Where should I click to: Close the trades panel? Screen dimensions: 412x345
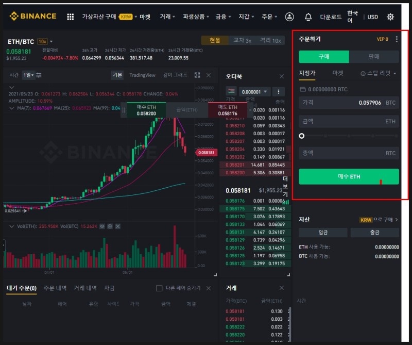[x=281, y=288]
